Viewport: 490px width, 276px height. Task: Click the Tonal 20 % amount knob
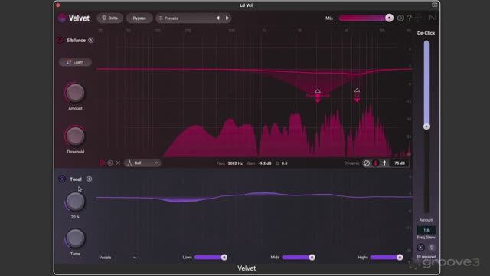click(75, 202)
